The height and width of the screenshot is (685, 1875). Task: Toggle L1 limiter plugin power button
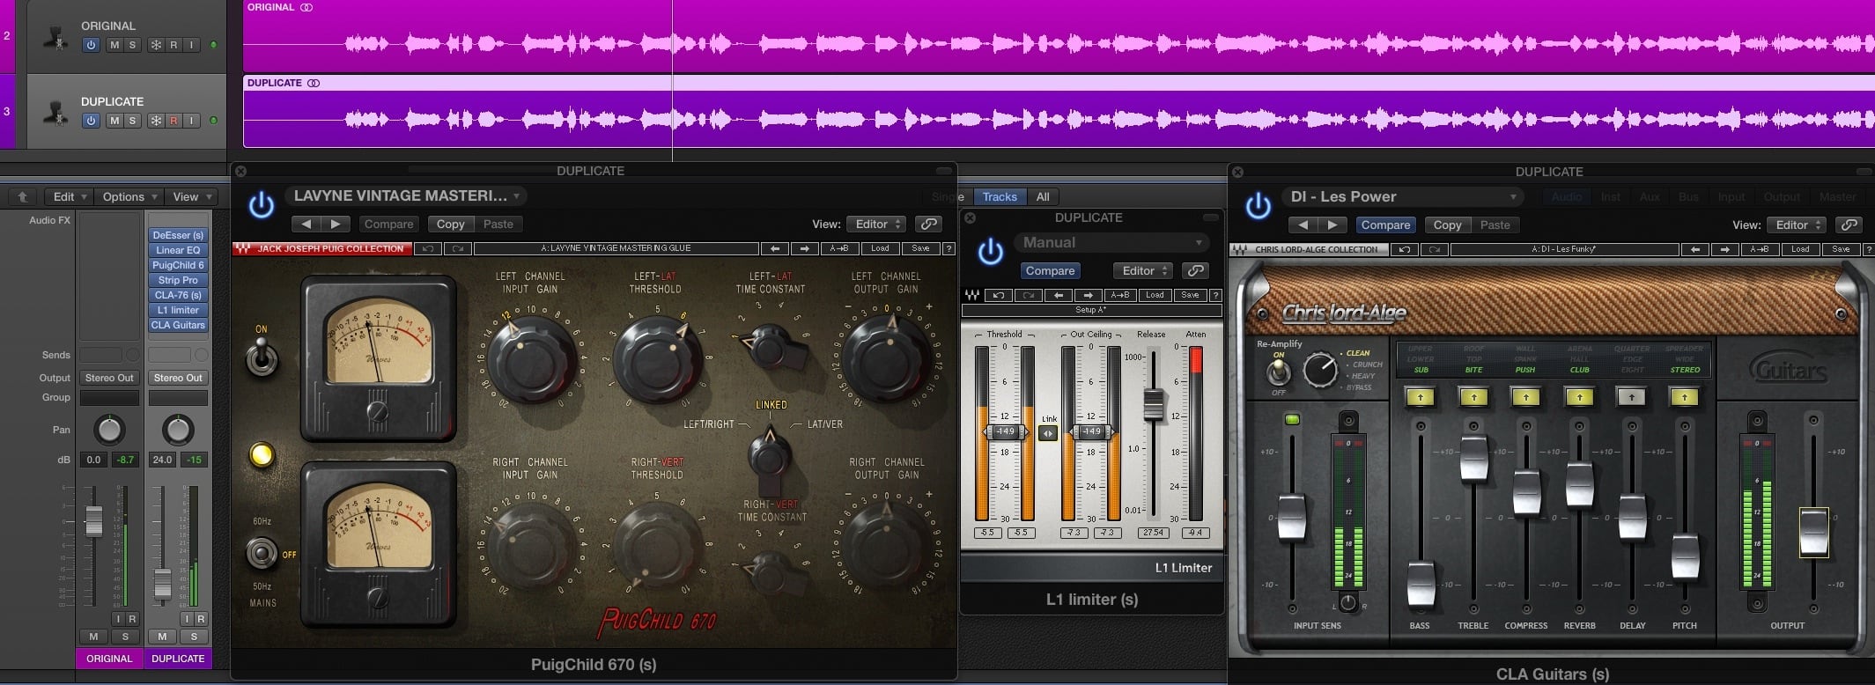pyautogui.click(x=991, y=252)
